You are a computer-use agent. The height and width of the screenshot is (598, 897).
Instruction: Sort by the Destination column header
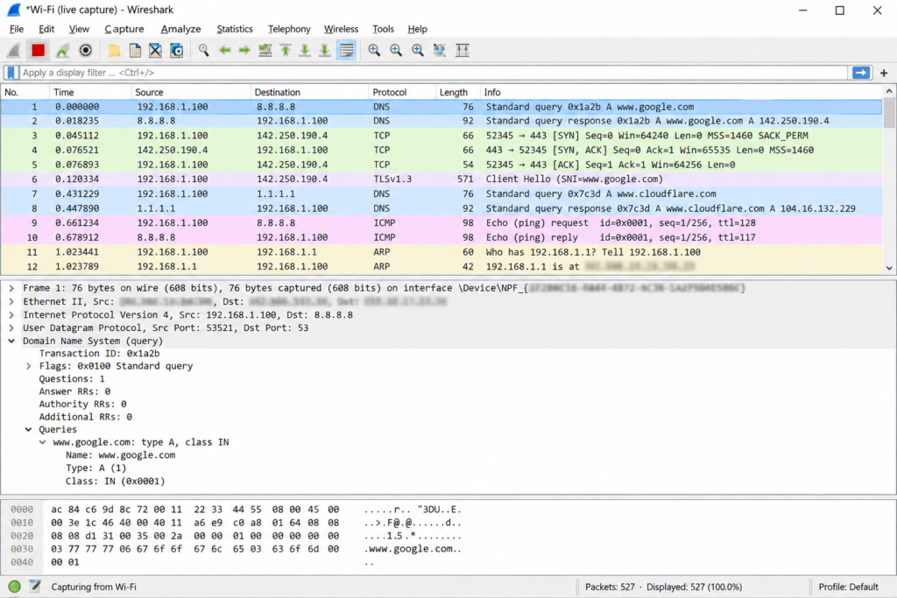[309, 92]
